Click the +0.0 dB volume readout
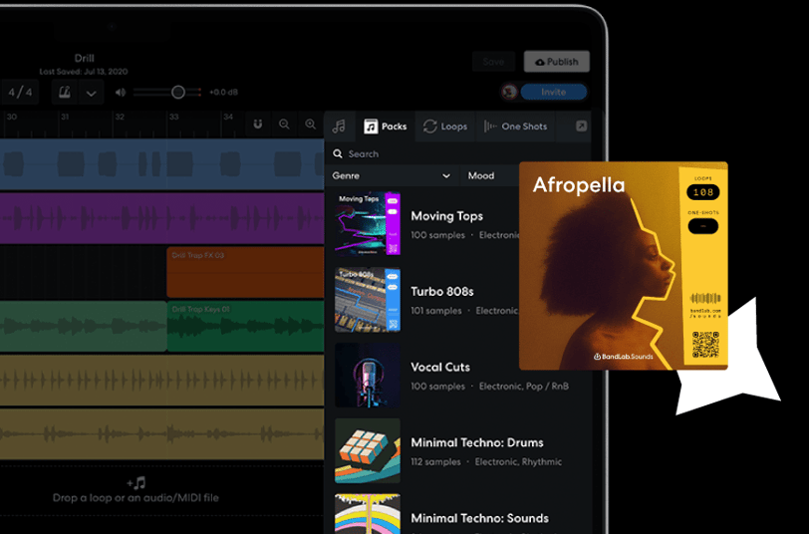This screenshot has height=534, width=809. [223, 93]
